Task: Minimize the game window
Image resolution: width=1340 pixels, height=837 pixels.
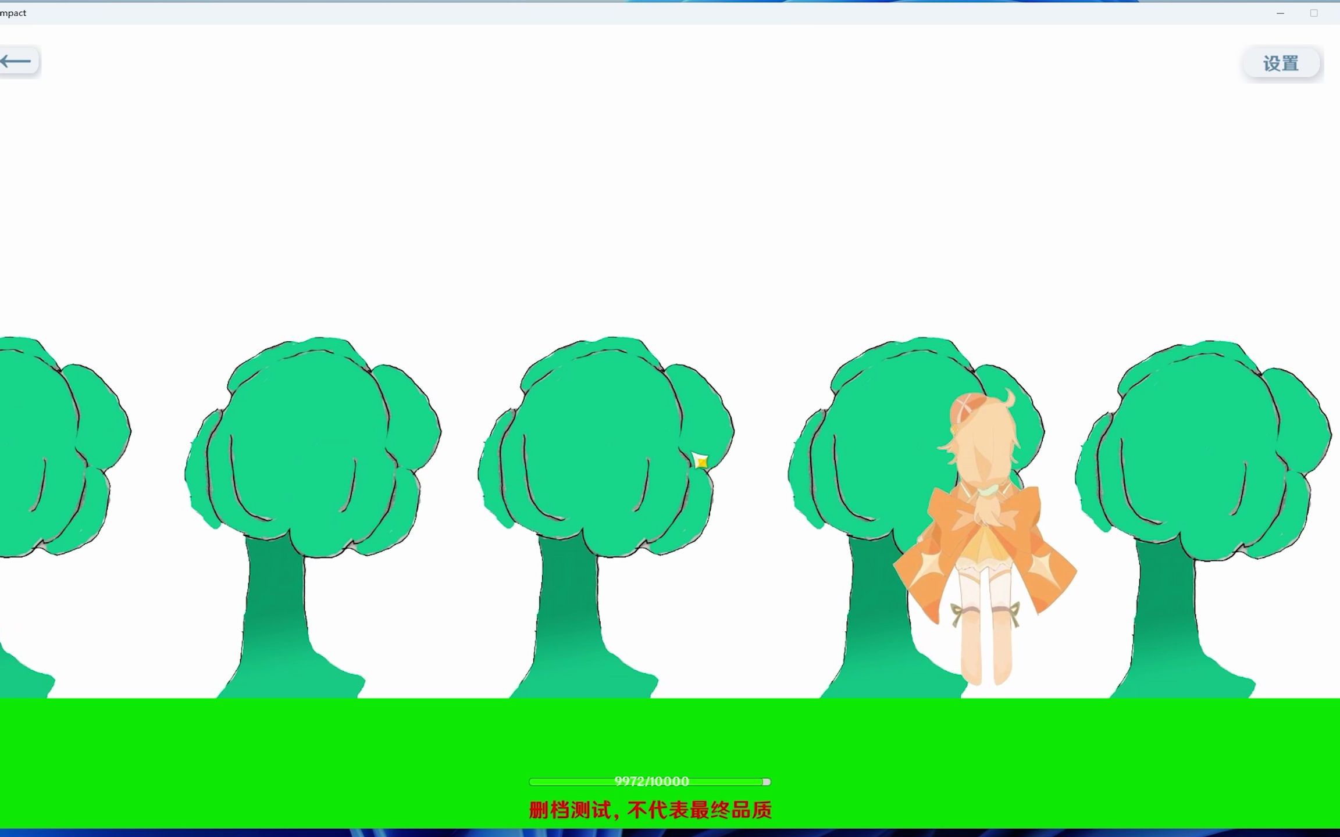Action: (1280, 13)
